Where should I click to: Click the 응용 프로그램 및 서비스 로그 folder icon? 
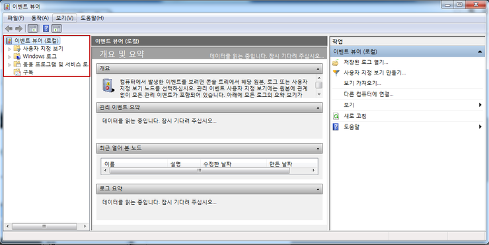pos(17,65)
